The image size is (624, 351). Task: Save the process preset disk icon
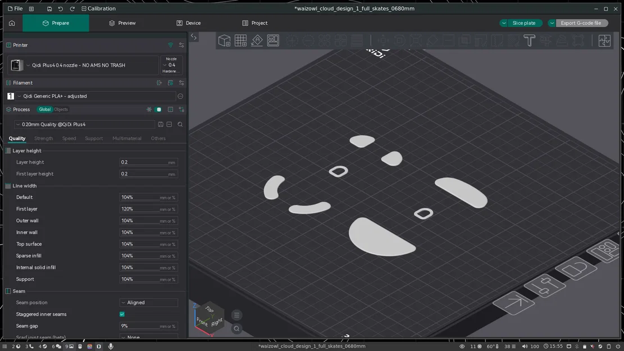(x=161, y=125)
